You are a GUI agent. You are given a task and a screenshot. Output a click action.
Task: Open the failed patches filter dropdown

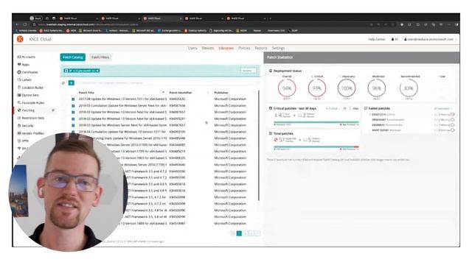(x=442, y=108)
